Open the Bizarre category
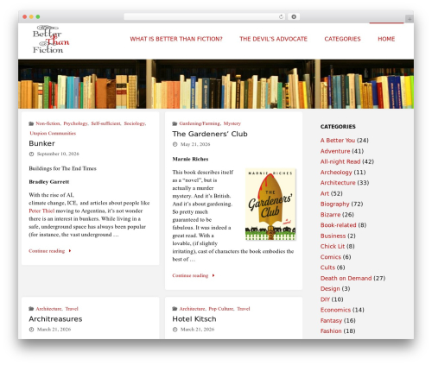The width and height of the screenshot is (432, 365). pos(330,215)
